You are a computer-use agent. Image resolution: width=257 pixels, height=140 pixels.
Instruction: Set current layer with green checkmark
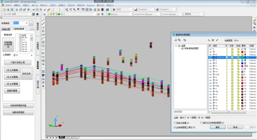tap(217, 40)
